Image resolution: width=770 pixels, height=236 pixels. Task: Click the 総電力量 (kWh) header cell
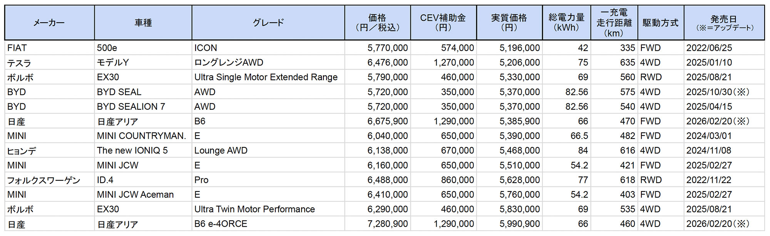[566, 23]
